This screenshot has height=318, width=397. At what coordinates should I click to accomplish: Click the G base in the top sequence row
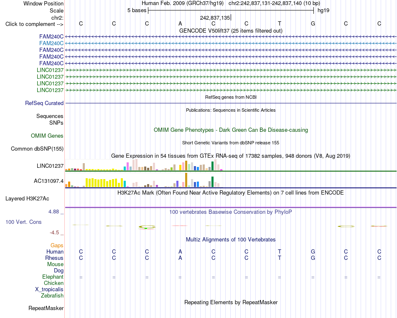coord(313,23)
